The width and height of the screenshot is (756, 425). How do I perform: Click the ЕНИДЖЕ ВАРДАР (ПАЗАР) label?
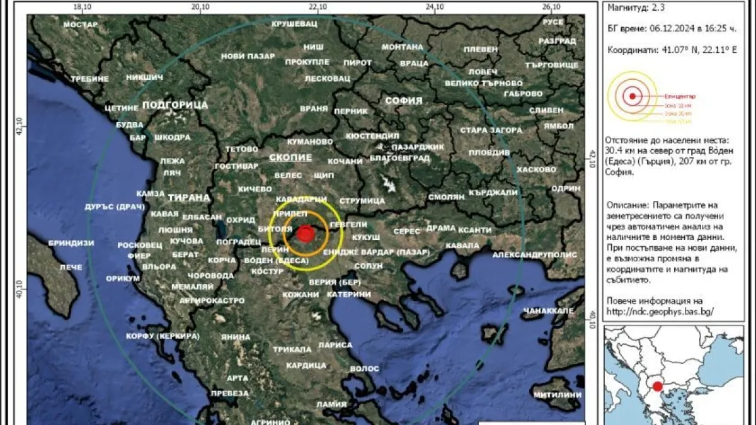(376, 252)
